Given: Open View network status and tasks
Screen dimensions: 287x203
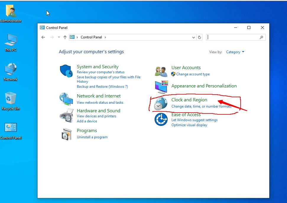Looking at the screenshot, I should 100,103.
